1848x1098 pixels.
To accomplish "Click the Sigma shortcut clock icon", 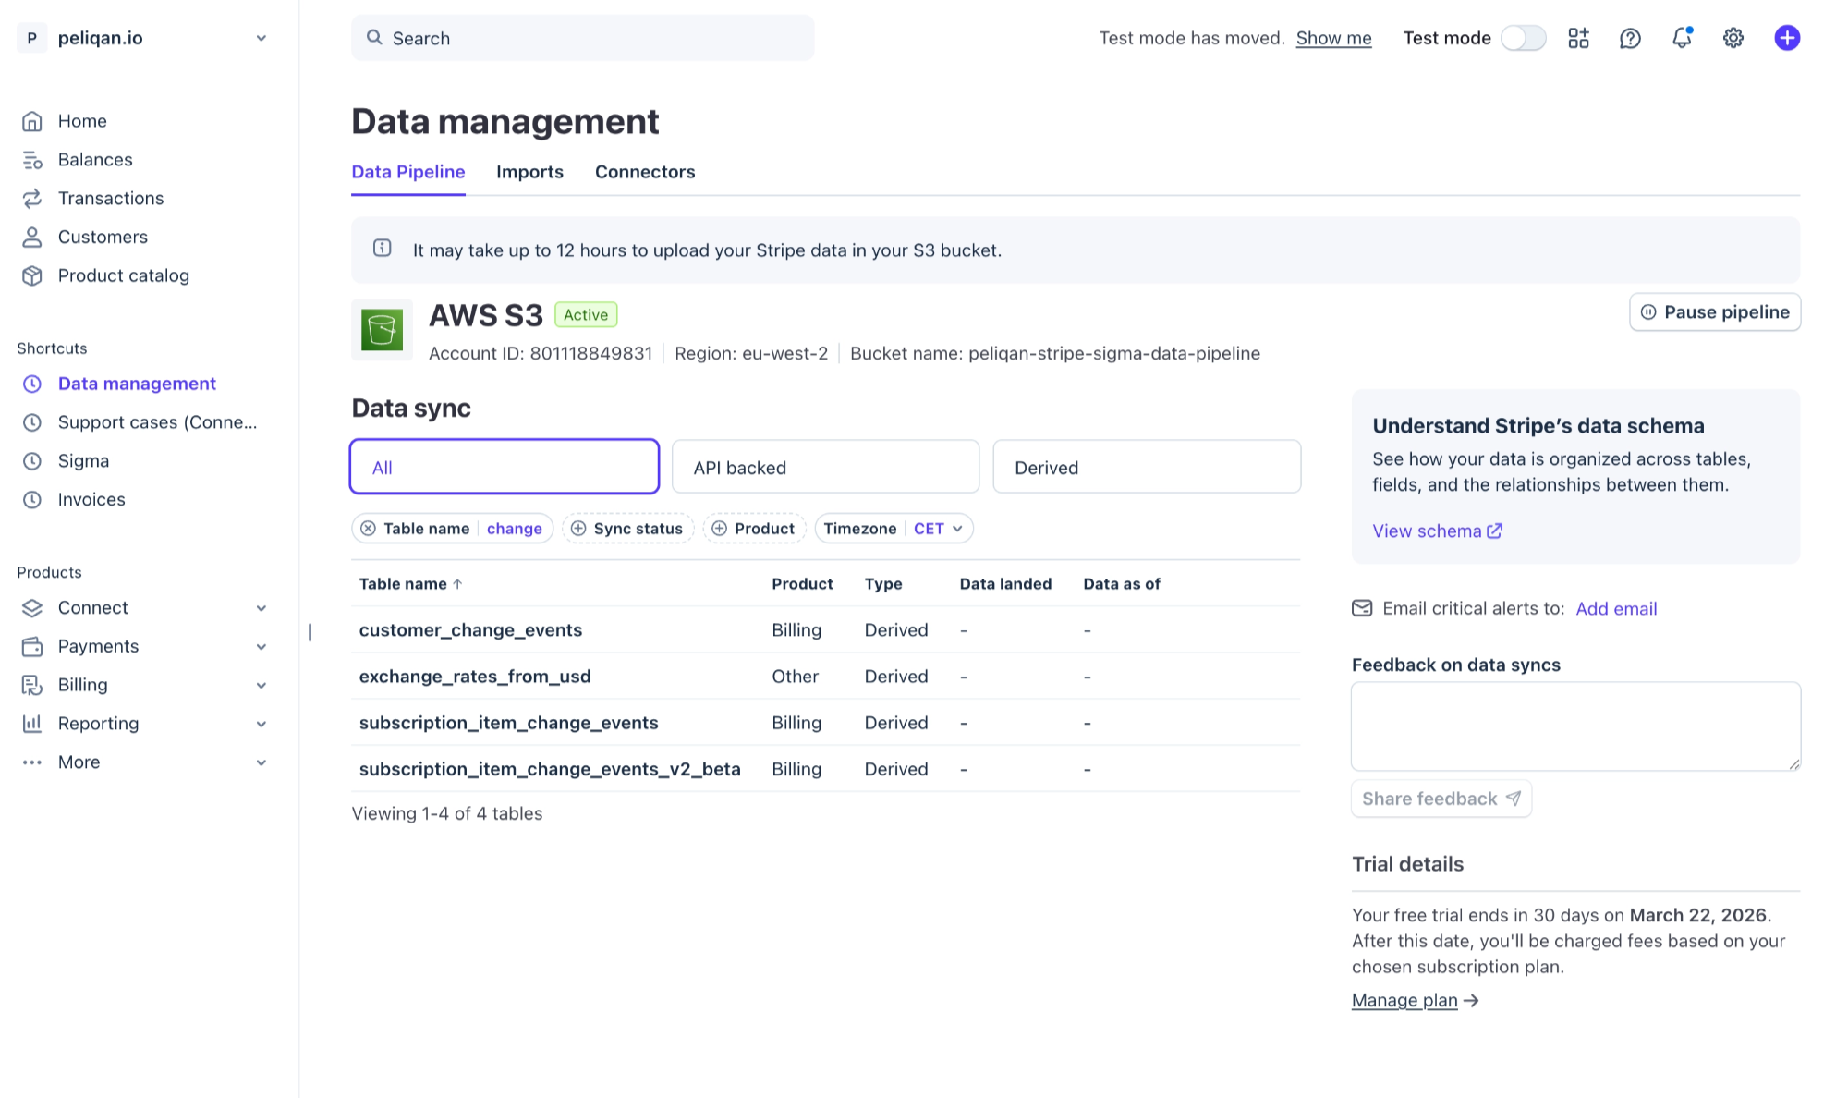I will click(32, 461).
